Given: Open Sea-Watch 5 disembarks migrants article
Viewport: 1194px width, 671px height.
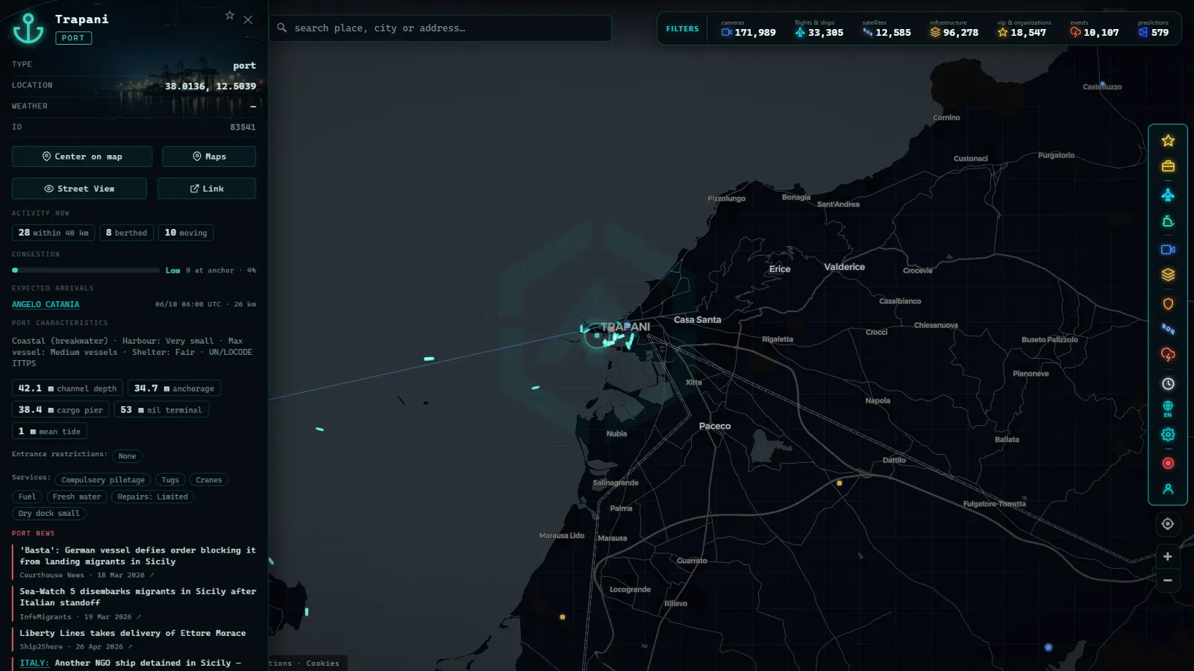Looking at the screenshot, I should pos(137,597).
